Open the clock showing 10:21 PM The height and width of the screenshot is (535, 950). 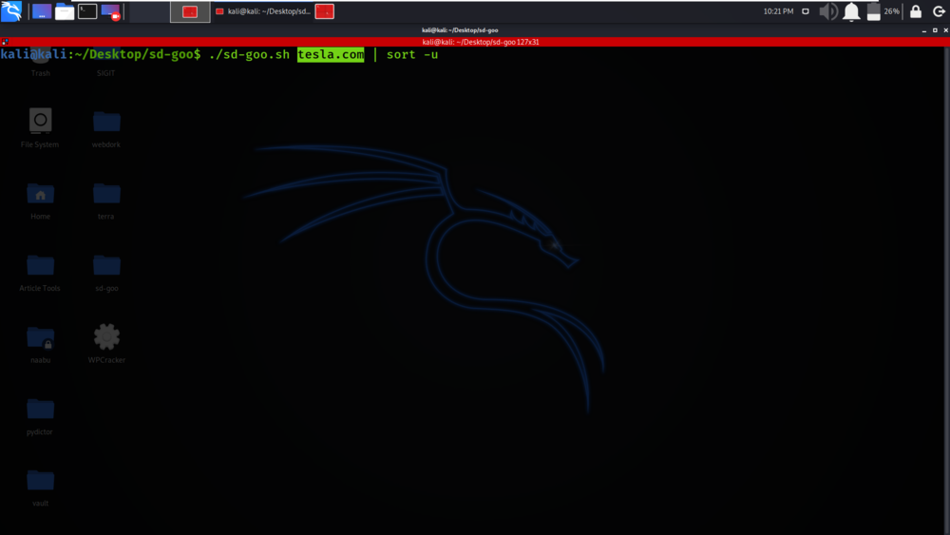coord(778,10)
